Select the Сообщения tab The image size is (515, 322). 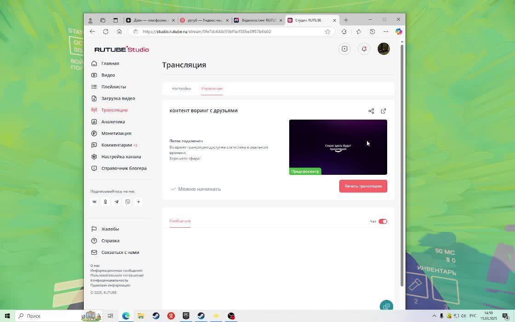coord(180,221)
